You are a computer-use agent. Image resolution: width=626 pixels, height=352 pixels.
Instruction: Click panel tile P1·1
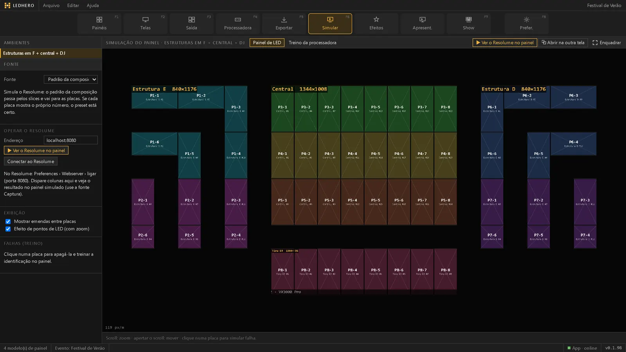click(155, 97)
